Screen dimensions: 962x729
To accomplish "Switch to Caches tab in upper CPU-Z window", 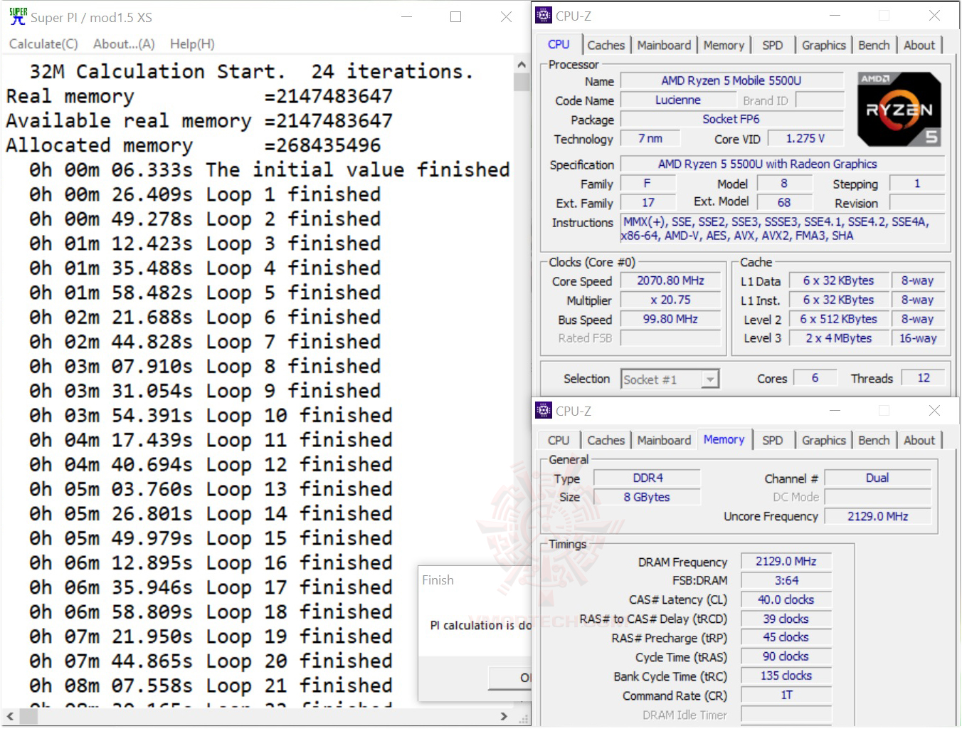I will [x=606, y=45].
